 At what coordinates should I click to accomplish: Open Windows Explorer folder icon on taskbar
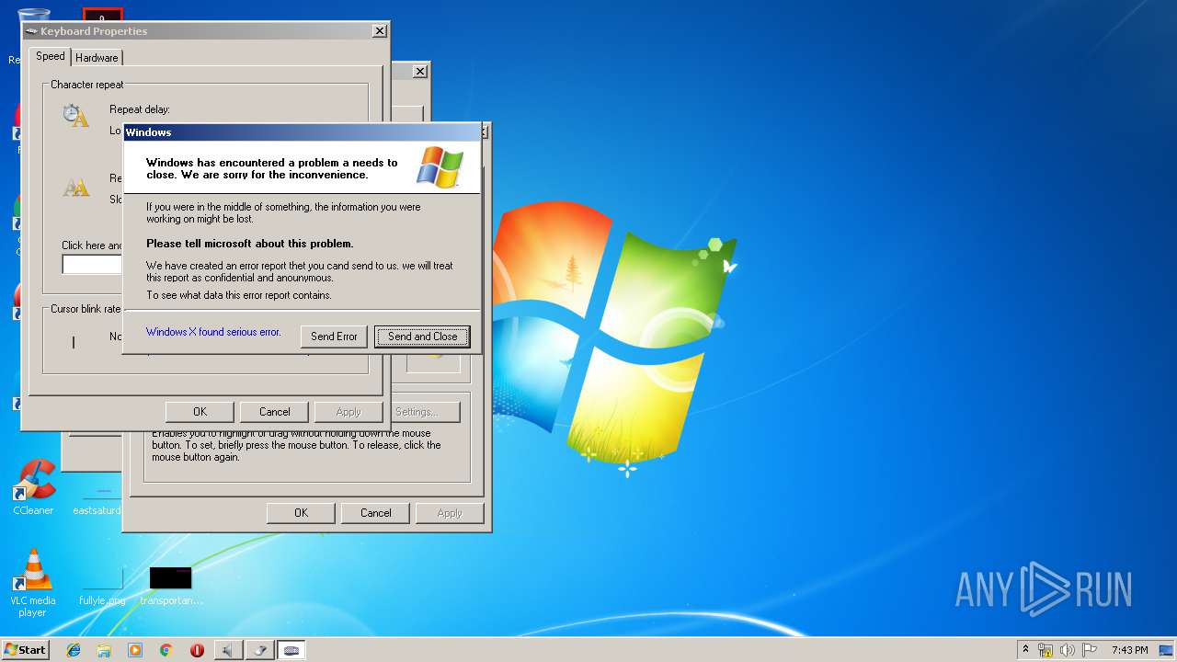(104, 650)
